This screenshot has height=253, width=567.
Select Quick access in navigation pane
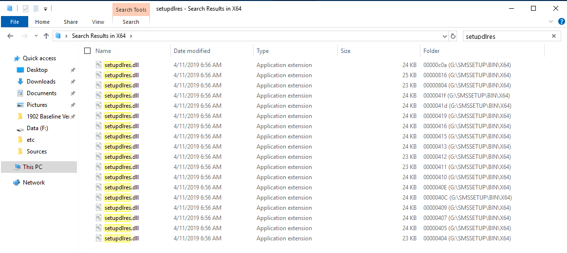(x=39, y=58)
